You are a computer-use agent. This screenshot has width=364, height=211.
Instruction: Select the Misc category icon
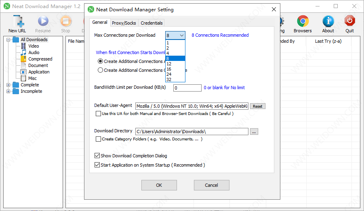click(x=23, y=78)
